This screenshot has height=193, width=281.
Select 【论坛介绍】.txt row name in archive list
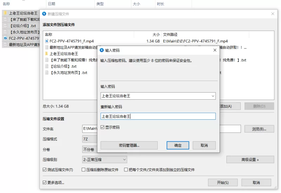coord(63,66)
